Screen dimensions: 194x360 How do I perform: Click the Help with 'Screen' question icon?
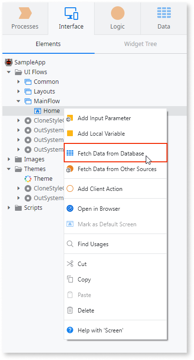(x=70, y=330)
